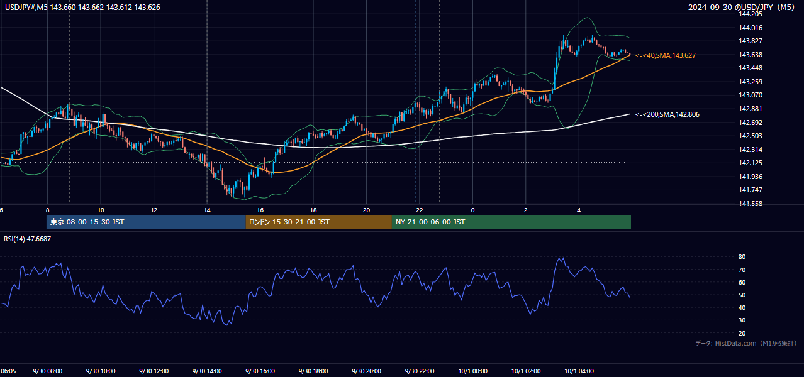This screenshot has width=804, height=377.
Task: Click the 2024-09-30 USD/JPY (M5) title
Action: point(740,8)
